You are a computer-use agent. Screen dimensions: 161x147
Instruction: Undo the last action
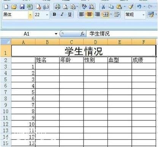[x=139, y=7]
